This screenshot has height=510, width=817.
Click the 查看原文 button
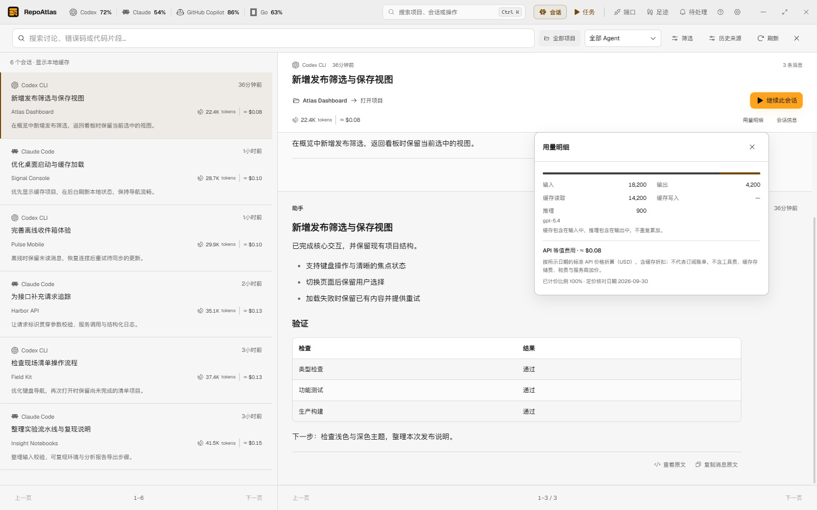tap(669, 465)
